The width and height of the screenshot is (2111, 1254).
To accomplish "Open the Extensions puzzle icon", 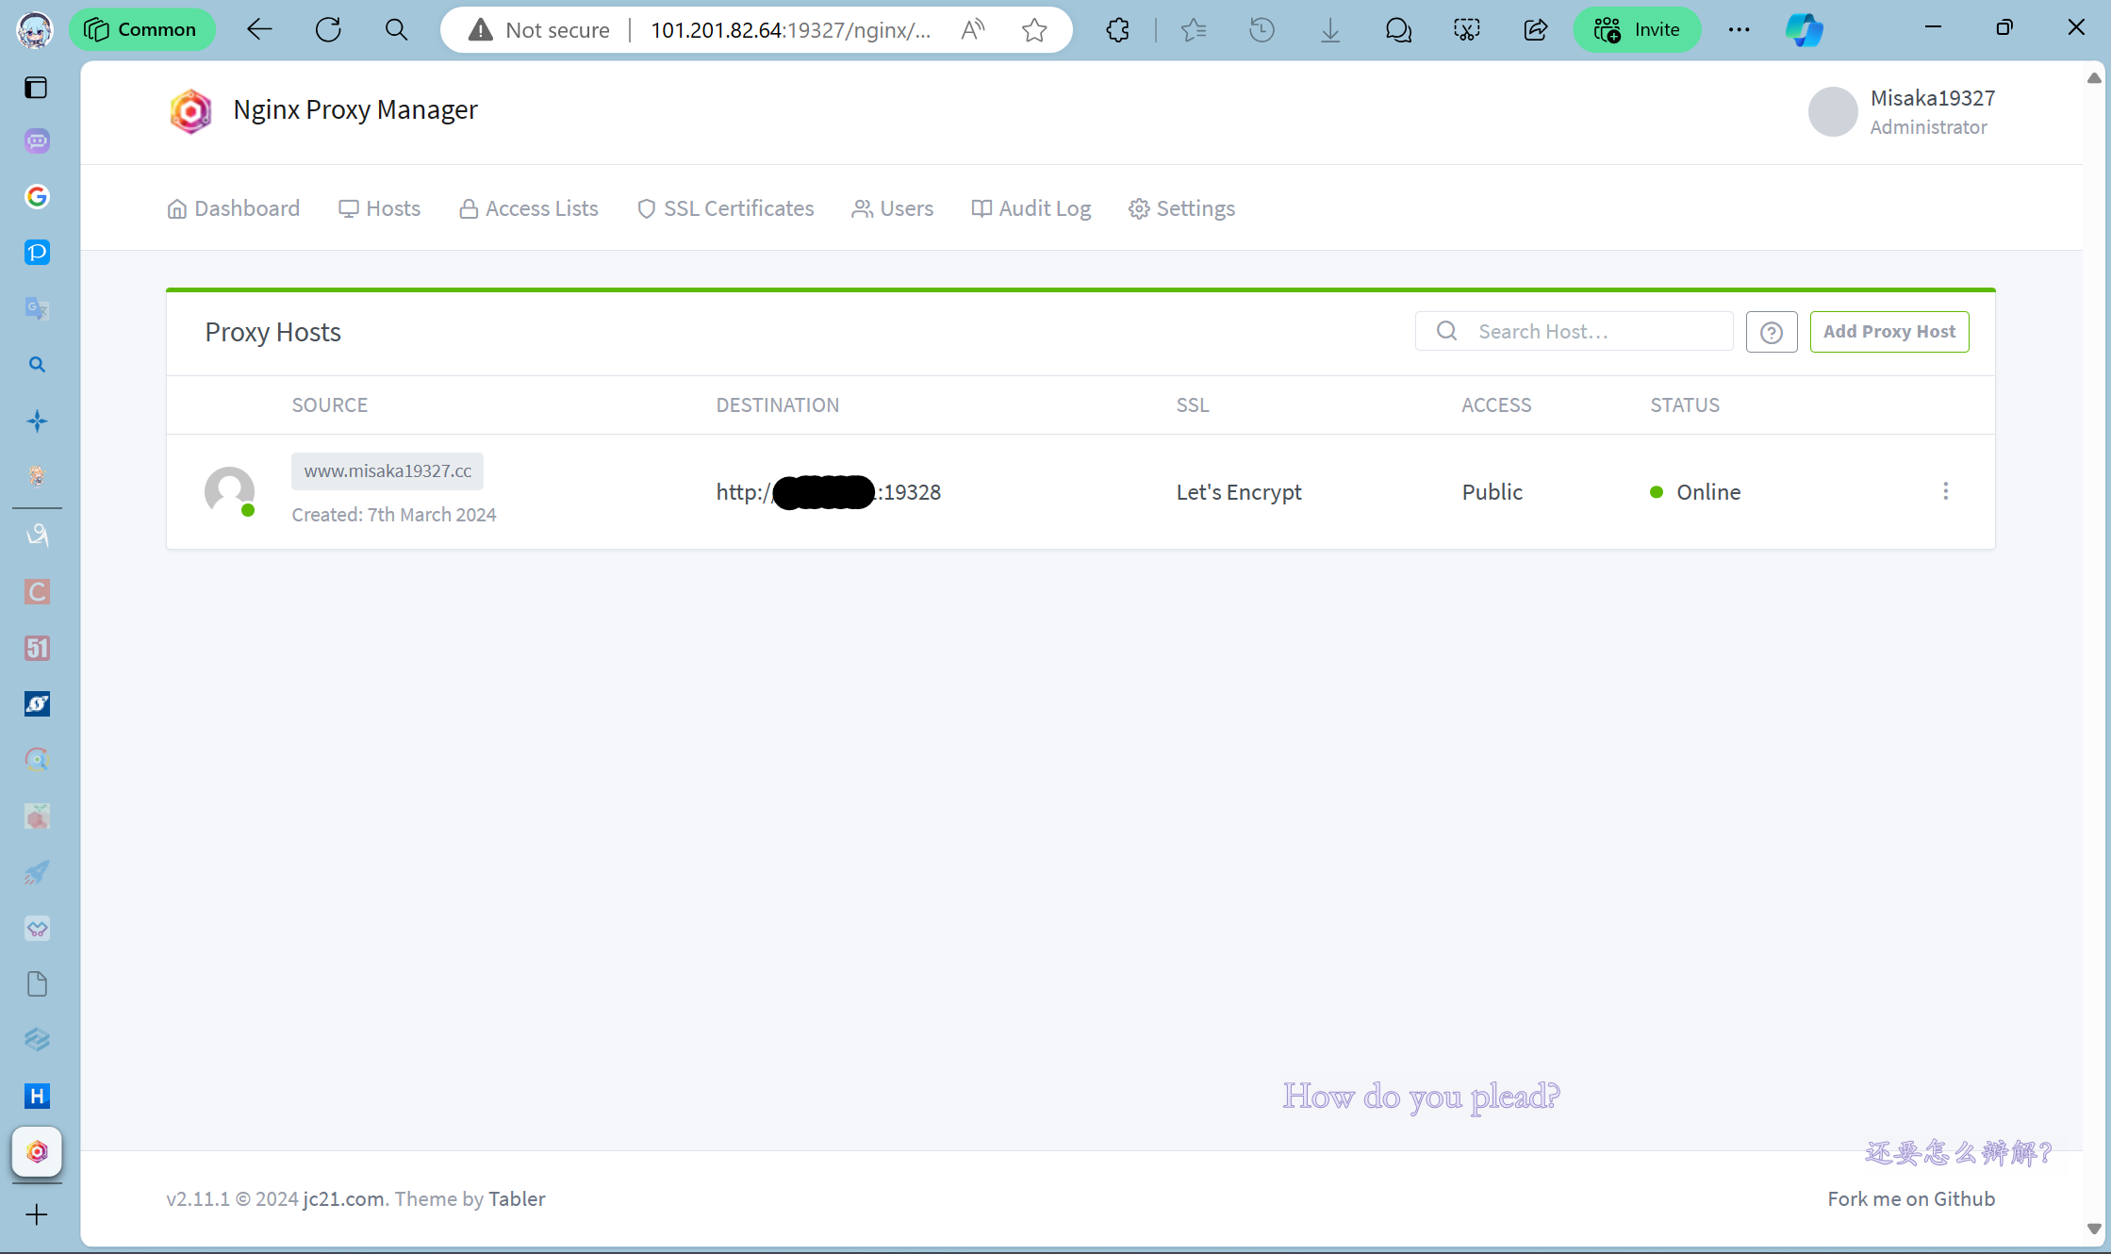I will 1117,29.
